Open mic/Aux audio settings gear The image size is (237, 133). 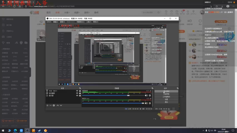pos(150,103)
